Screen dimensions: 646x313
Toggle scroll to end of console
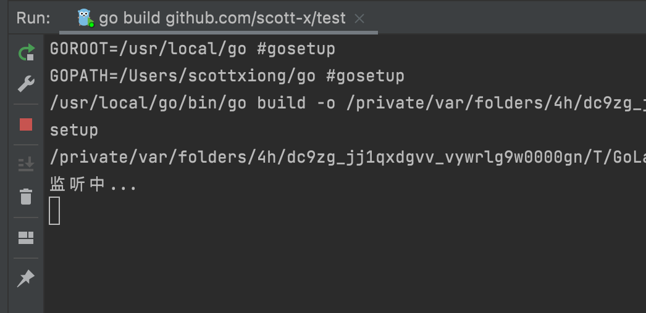pyautogui.click(x=26, y=165)
